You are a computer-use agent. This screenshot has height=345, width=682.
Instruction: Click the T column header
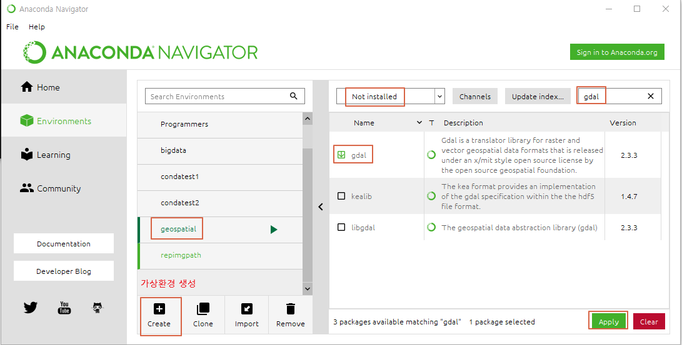point(431,123)
